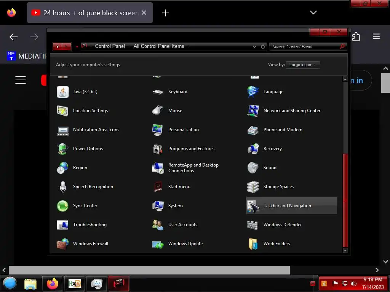The image size is (390, 292).
Task: Open Taskbar and Navigation icon
Action: point(253,206)
